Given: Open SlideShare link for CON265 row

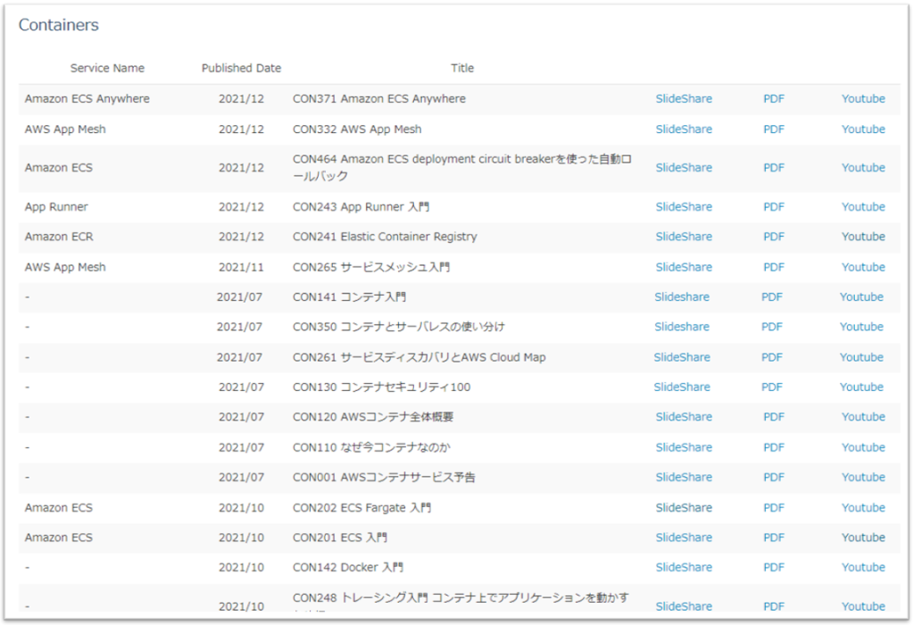Looking at the screenshot, I should pos(684,267).
